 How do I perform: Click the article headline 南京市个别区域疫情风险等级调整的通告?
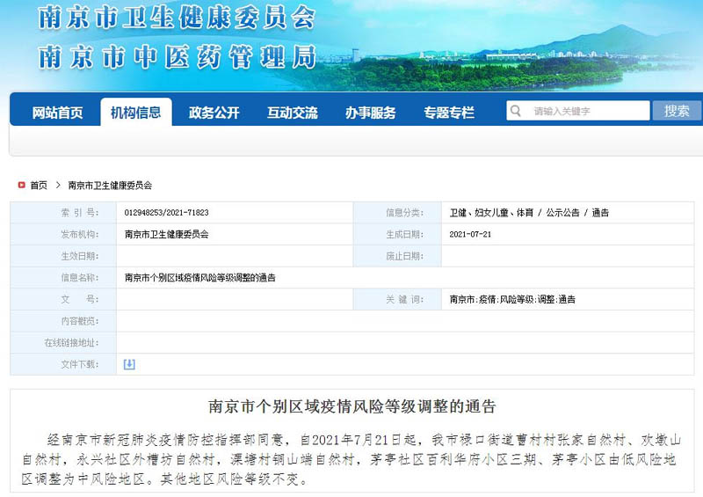(352, 406)
